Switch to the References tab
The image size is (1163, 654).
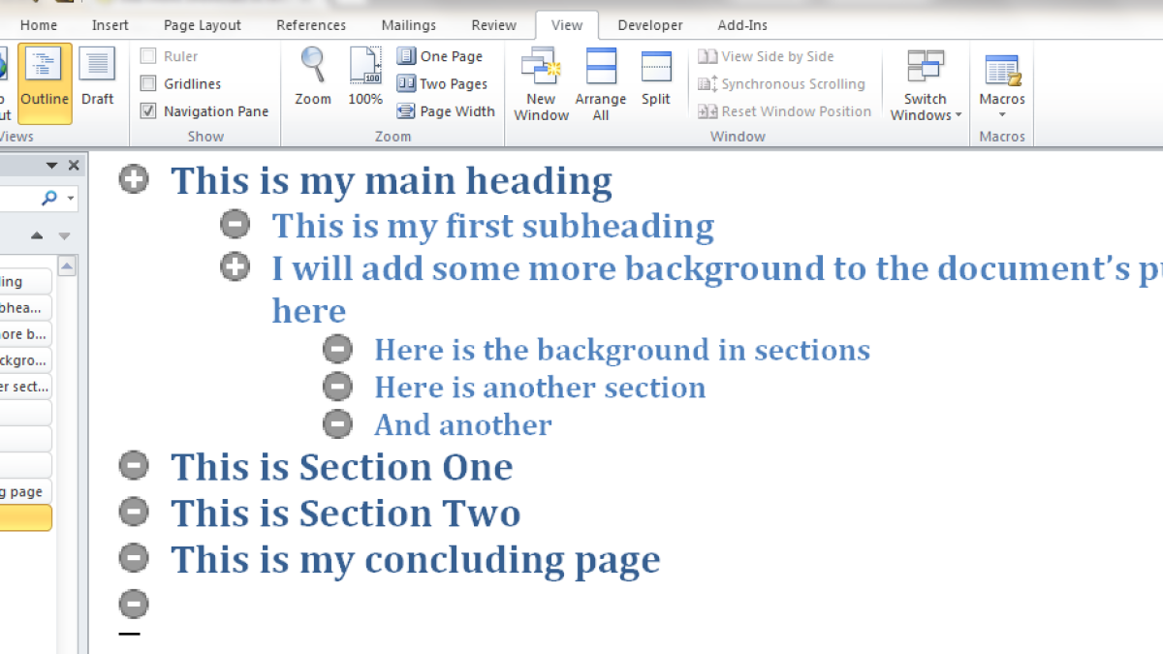click(311, 25)
